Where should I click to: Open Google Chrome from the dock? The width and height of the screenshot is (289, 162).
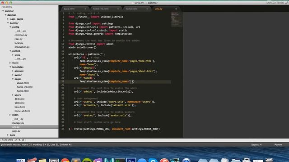point(65,160)
